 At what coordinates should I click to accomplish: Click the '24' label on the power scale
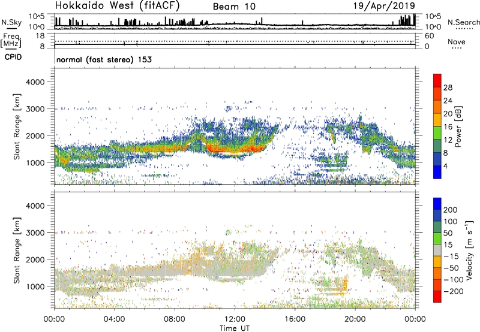point(448,101)
